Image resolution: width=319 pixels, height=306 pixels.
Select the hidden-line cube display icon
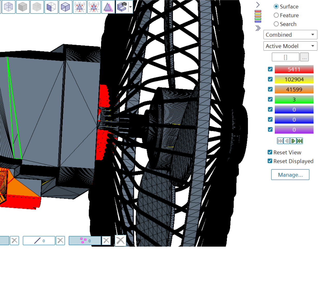pyautogui.click(x=37, y=7)
